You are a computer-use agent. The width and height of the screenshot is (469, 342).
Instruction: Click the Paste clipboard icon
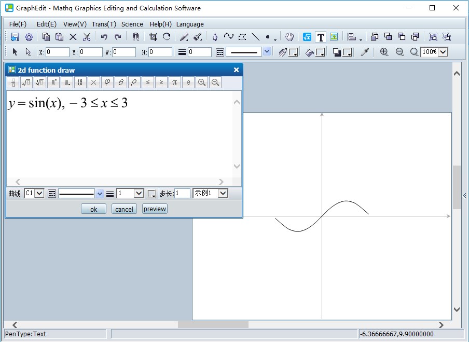click(60, 37)
